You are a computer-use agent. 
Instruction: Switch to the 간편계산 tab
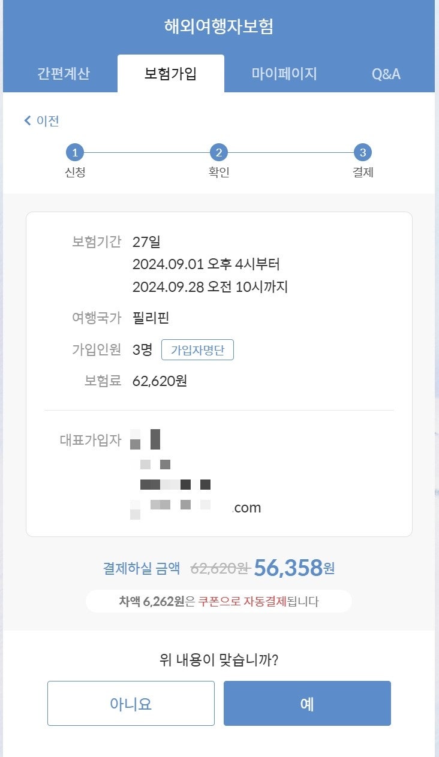(63, 74)
